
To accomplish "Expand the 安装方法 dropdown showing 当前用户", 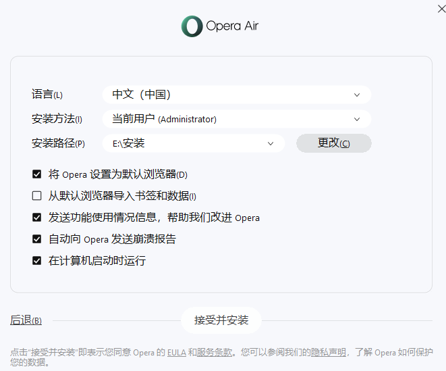I will pos(237,119).
